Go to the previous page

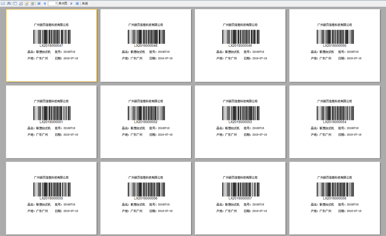[x=44, y=3]
